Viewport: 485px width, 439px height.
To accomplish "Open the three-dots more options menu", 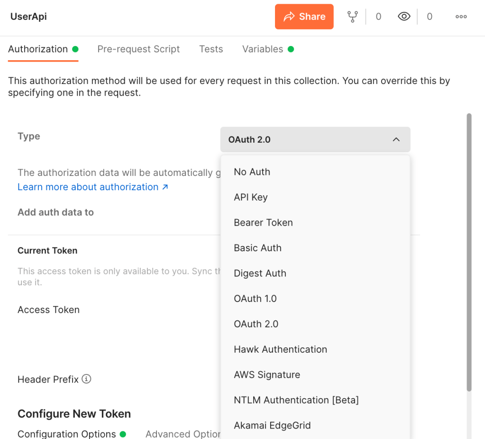I will 461,17.
